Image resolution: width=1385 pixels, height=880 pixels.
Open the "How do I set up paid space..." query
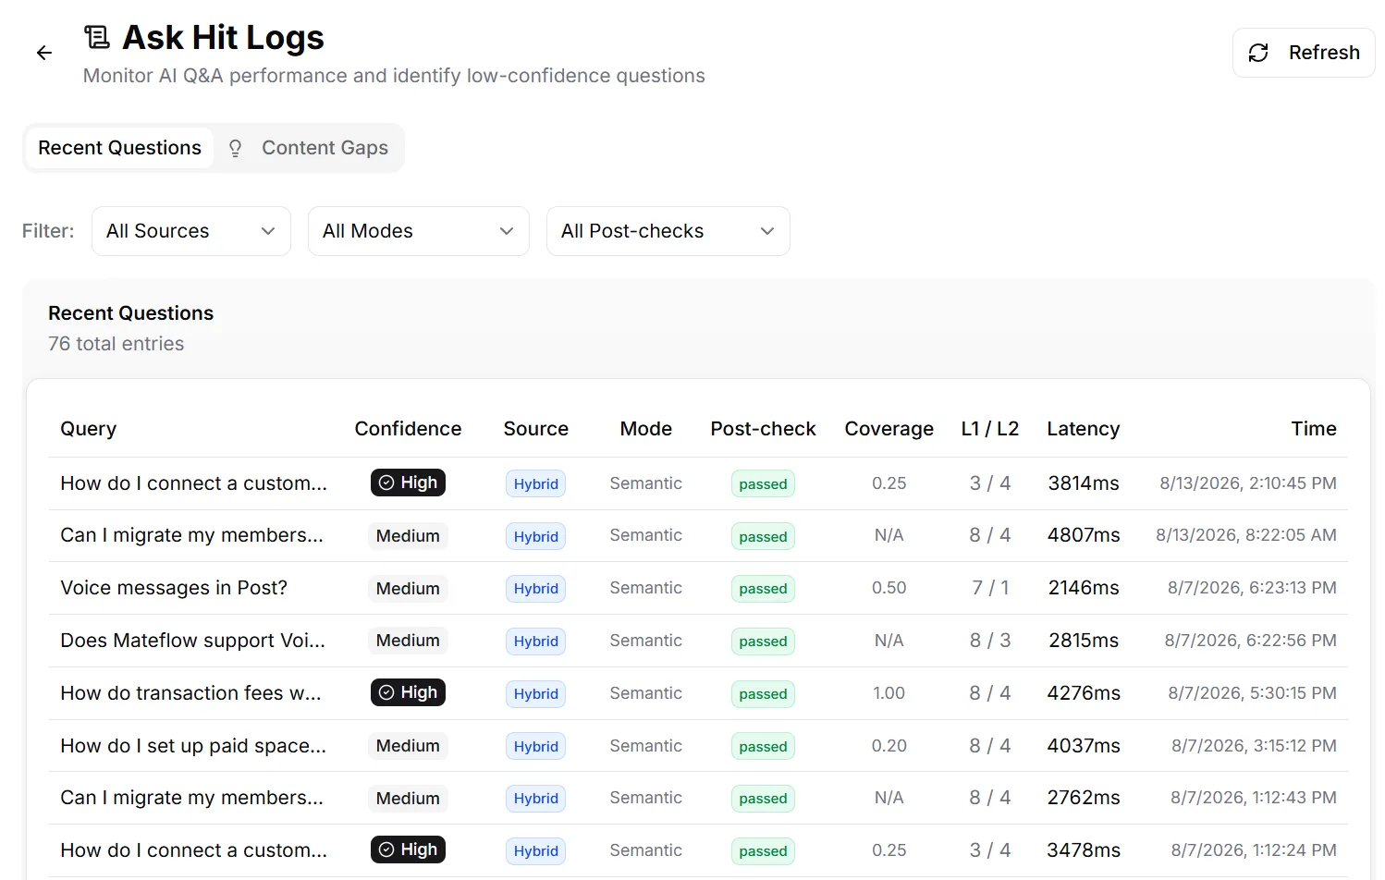193,746
